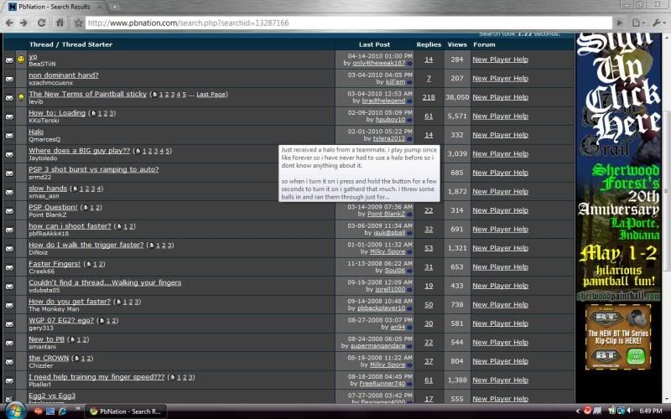Sort results by Views header

(x=457, y=44)
